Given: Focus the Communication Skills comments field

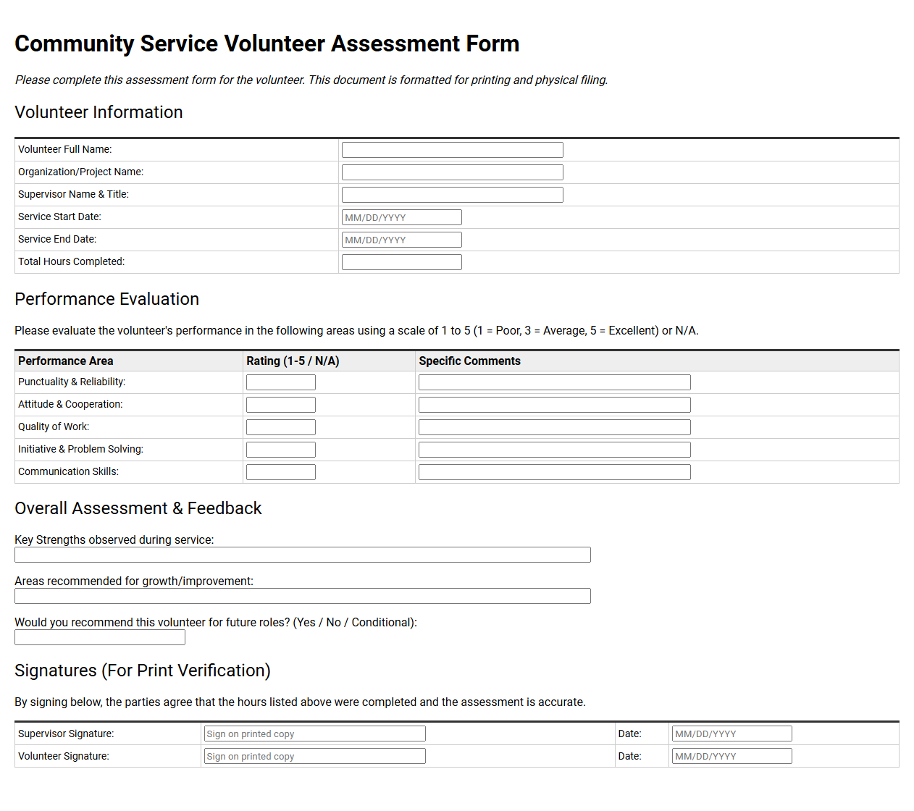Looking at the screenshot, I should click(x=554, y=472).
